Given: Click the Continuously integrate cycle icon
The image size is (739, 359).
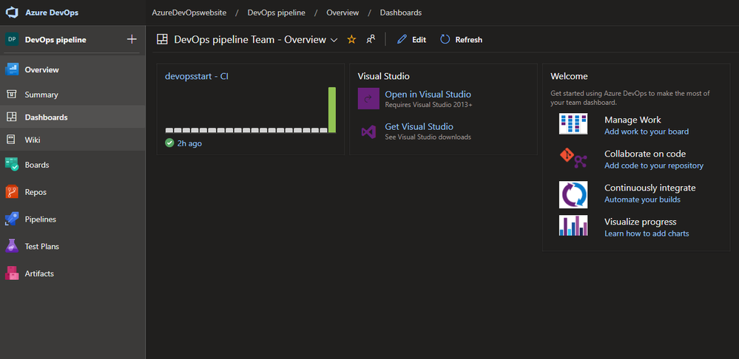Looking at the screenshot, I should (x=573, y=194).
